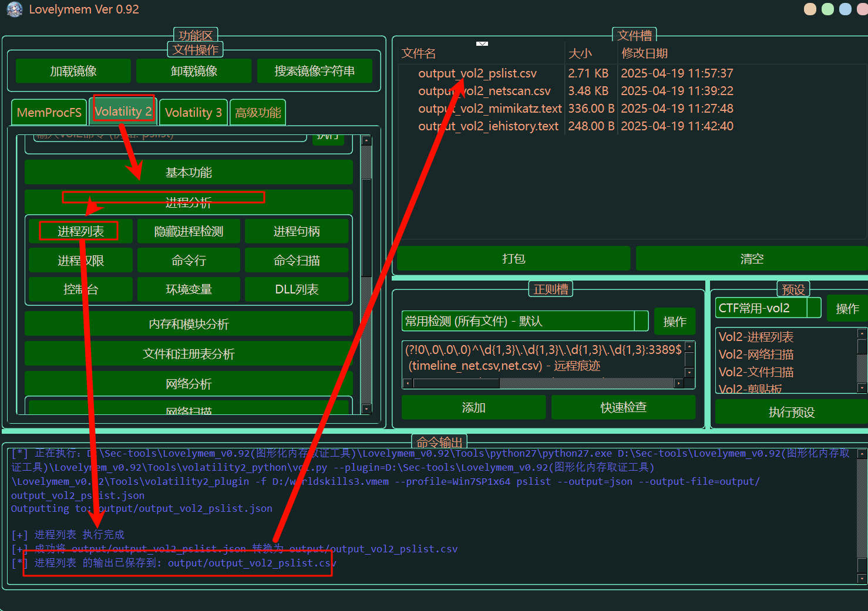Screen dimensions: 868x611
Task: Open the 高级功能 tab
Action: [x=258, y=112]
